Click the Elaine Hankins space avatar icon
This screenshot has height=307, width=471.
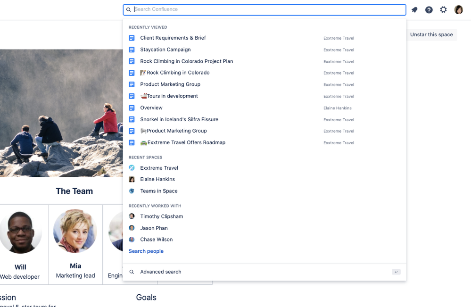pyautogui.click(x=132, y=179)
